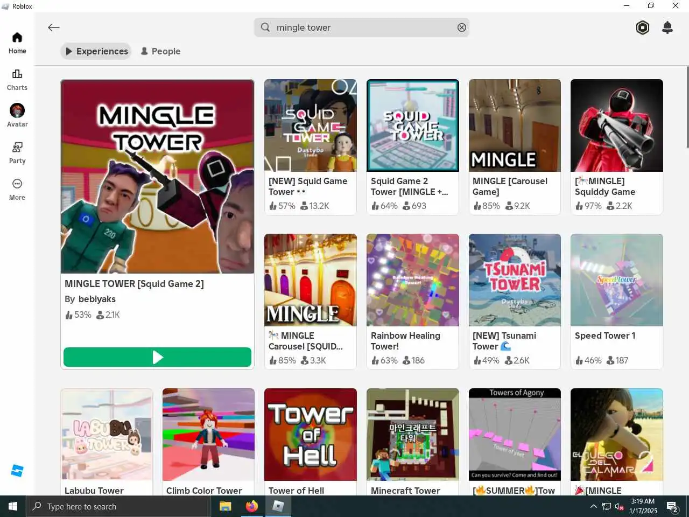The height and width of the screenshot is (517, 689).
Task: Open 'Speed Tower 1' thumbnail
Action: pyautogui.click(x=617, y=280)
